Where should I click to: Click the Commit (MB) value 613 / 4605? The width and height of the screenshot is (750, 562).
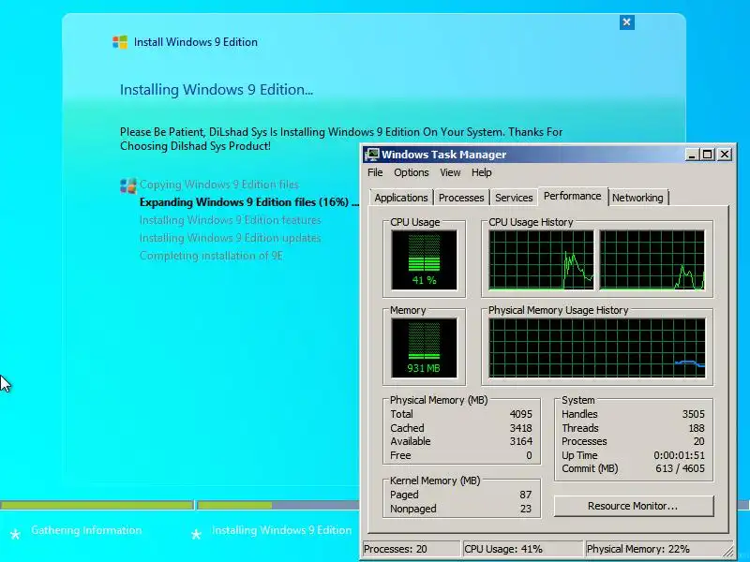(x=680, y=469)
